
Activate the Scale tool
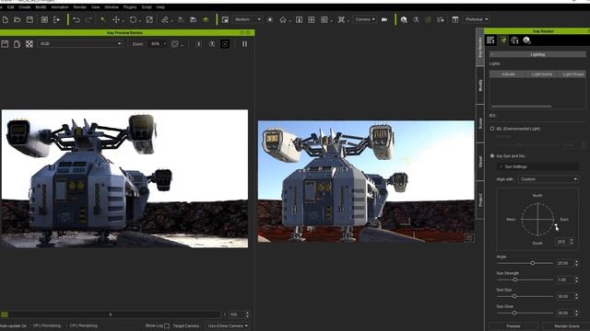[149, 19]
